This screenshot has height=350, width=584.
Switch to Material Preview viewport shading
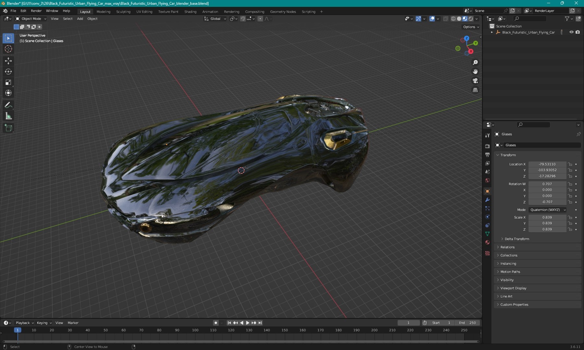tap(464, 18)
